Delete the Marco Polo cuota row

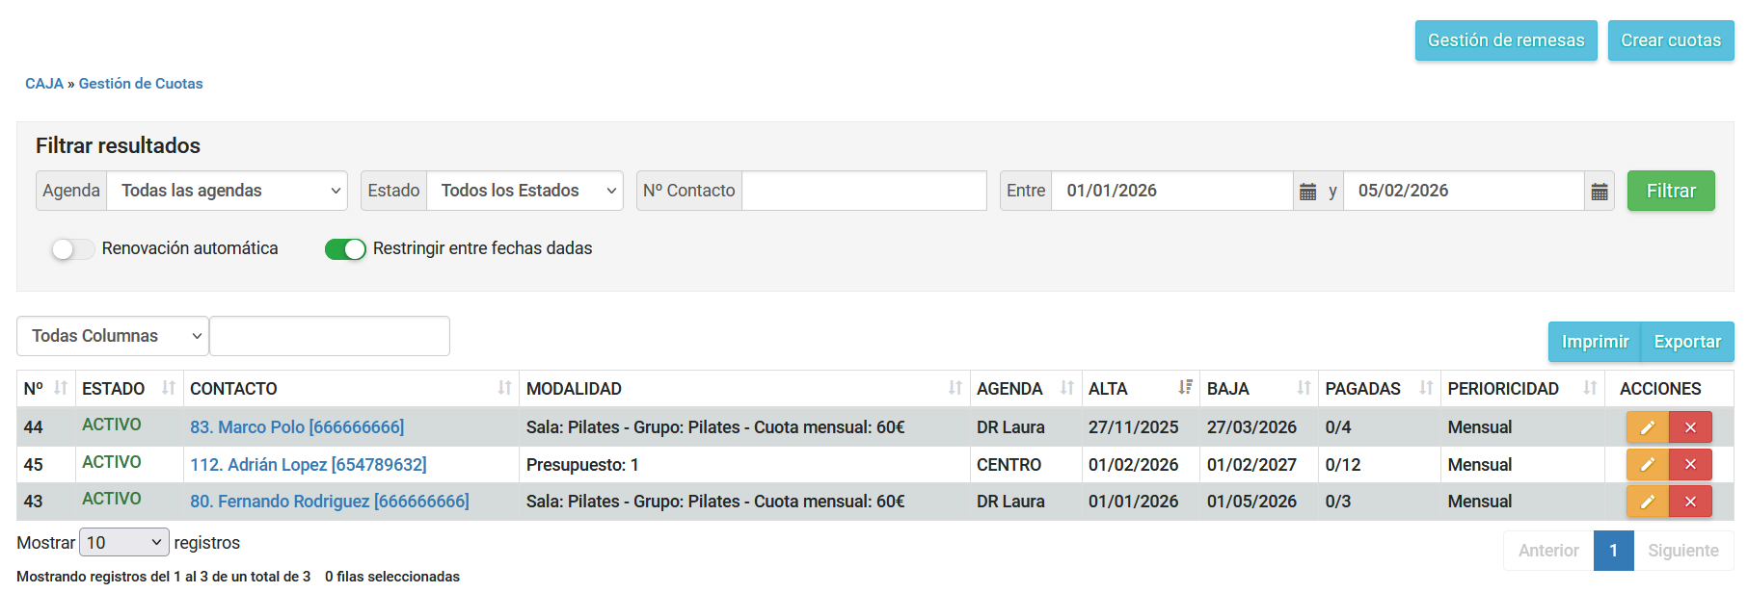1690,427
